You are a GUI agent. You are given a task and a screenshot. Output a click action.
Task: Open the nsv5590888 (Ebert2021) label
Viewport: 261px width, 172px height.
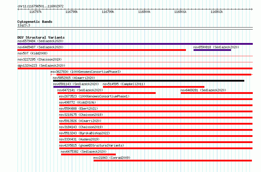78,109
